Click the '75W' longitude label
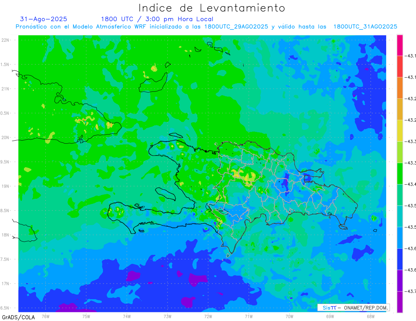416x321 pixels. [x=86, y=316]
